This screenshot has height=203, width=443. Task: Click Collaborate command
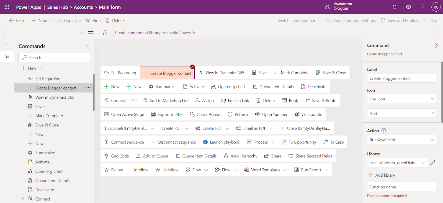[308, 115]
